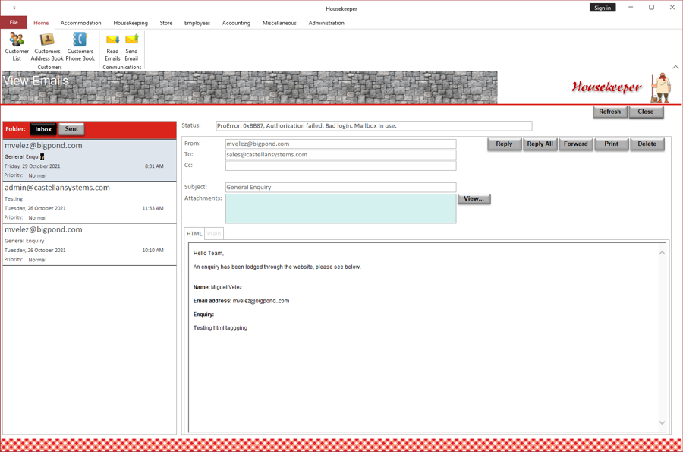Image resolution: width=683 pixels, height=452 pixels.
Task: Click 'Hello Team,' in the message body
Action: tap(208, 253)
